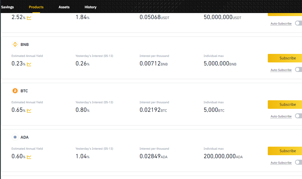Screen dimensions: 302x179
Task: Click the Auto-Subscribe label under BTC
Action: (281, 116)
